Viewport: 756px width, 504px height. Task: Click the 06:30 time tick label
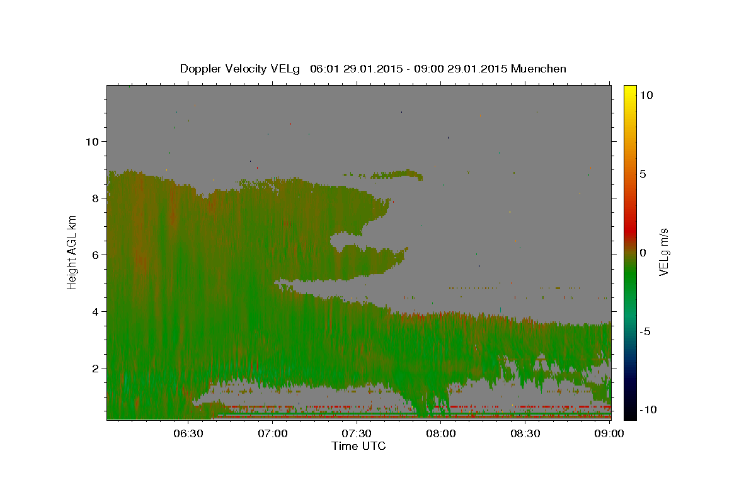coord(188,433)
